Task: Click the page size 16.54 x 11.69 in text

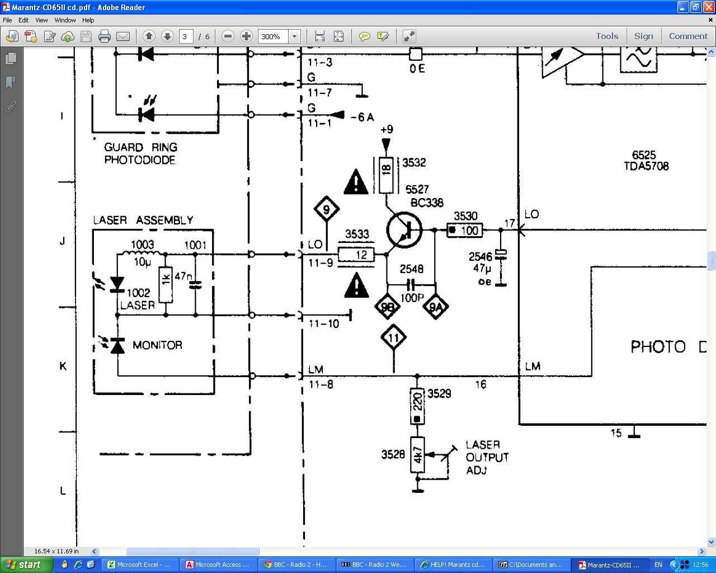Action: coord(56,551)
